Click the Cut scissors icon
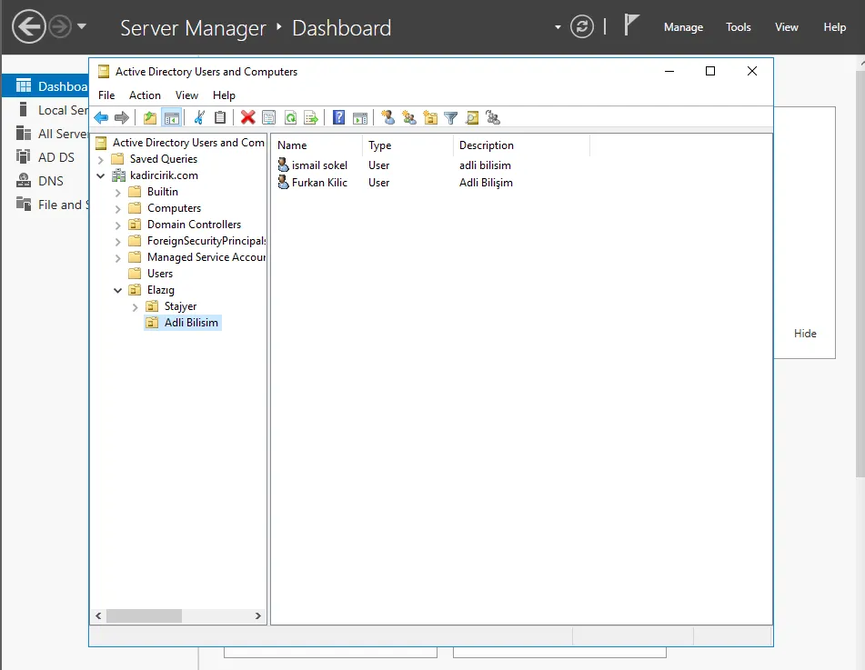This screenshot has width=865, height=670. [199, 117]
